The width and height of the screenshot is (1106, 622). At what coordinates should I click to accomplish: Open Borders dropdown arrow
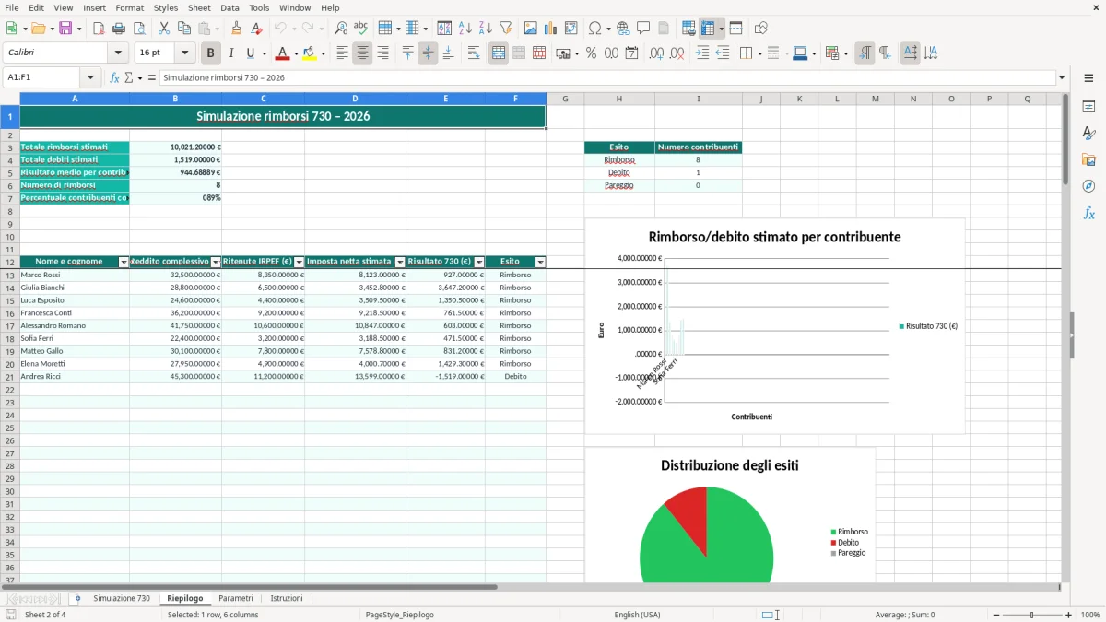tap(759, 53)
